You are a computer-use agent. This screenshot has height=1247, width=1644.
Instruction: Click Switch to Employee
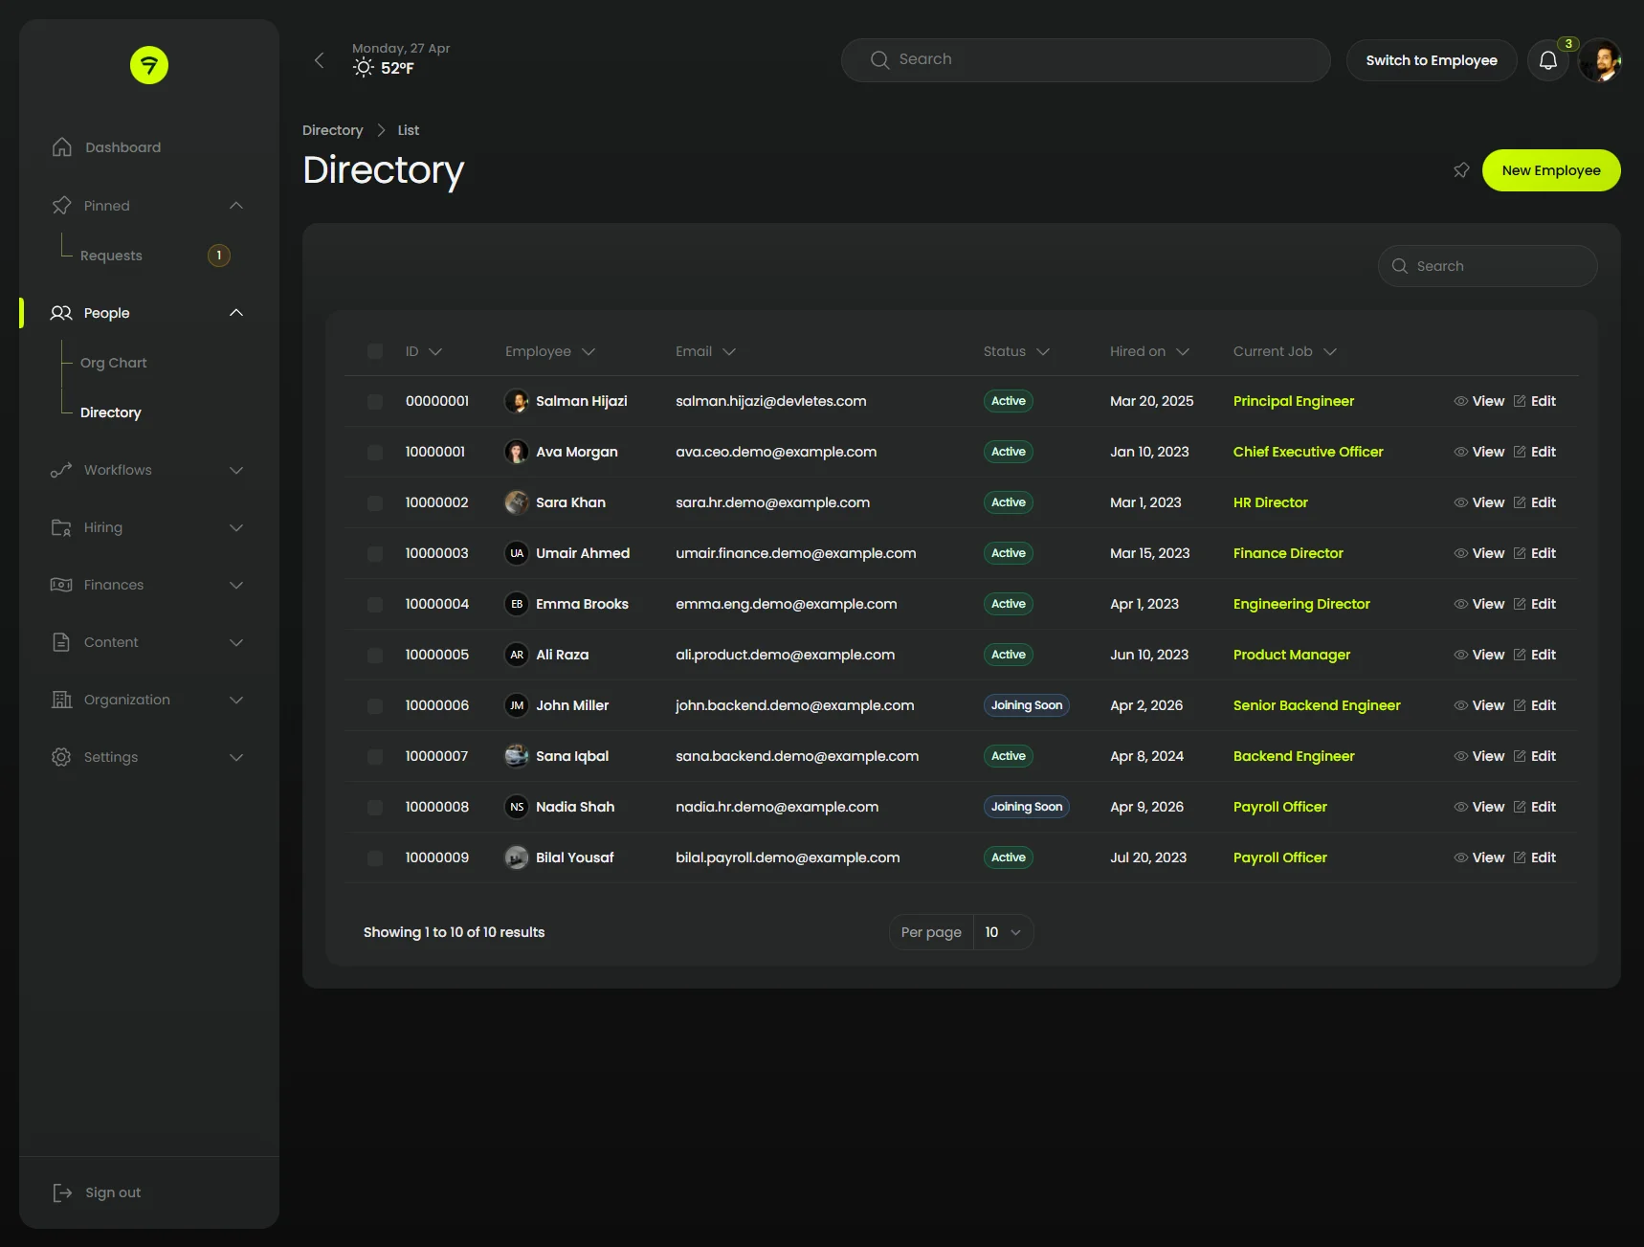(1432, 60)
